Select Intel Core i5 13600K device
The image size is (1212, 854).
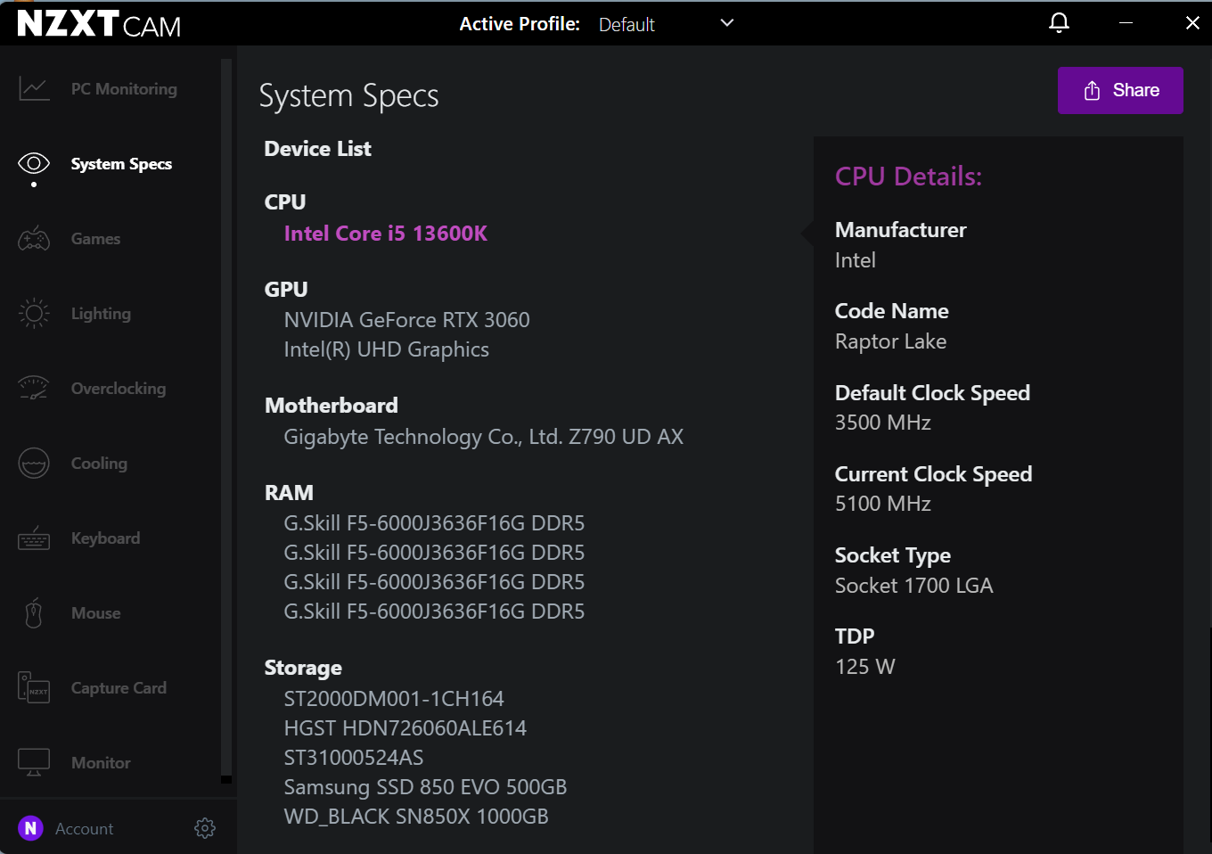(x=386, y=234)
